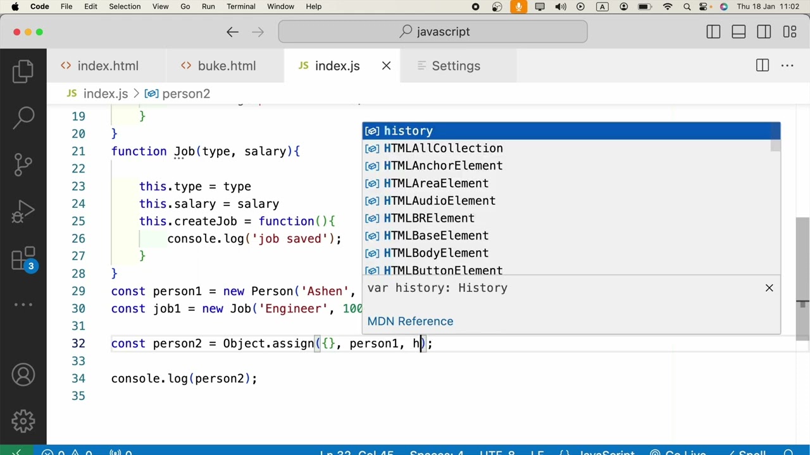This screenshot has width=810, height=455.
Task: Open the Code application menu
Action: (x=39, y=6)
